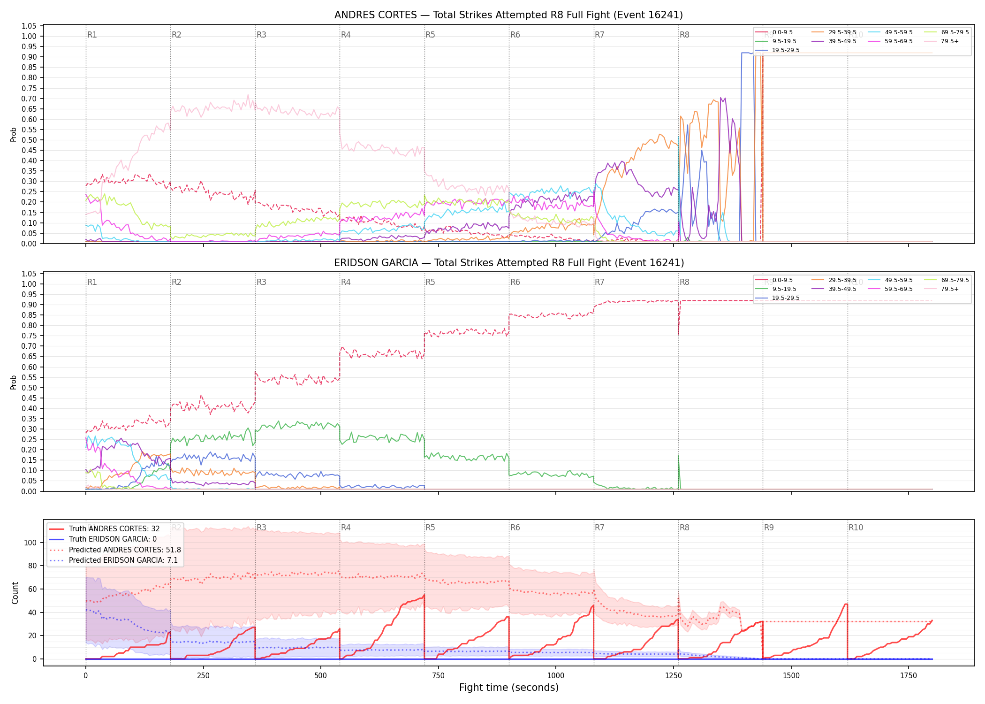This screenshot has height=704, width=985.
Task: Click the Count y-axis label
Action: point(15,593)
